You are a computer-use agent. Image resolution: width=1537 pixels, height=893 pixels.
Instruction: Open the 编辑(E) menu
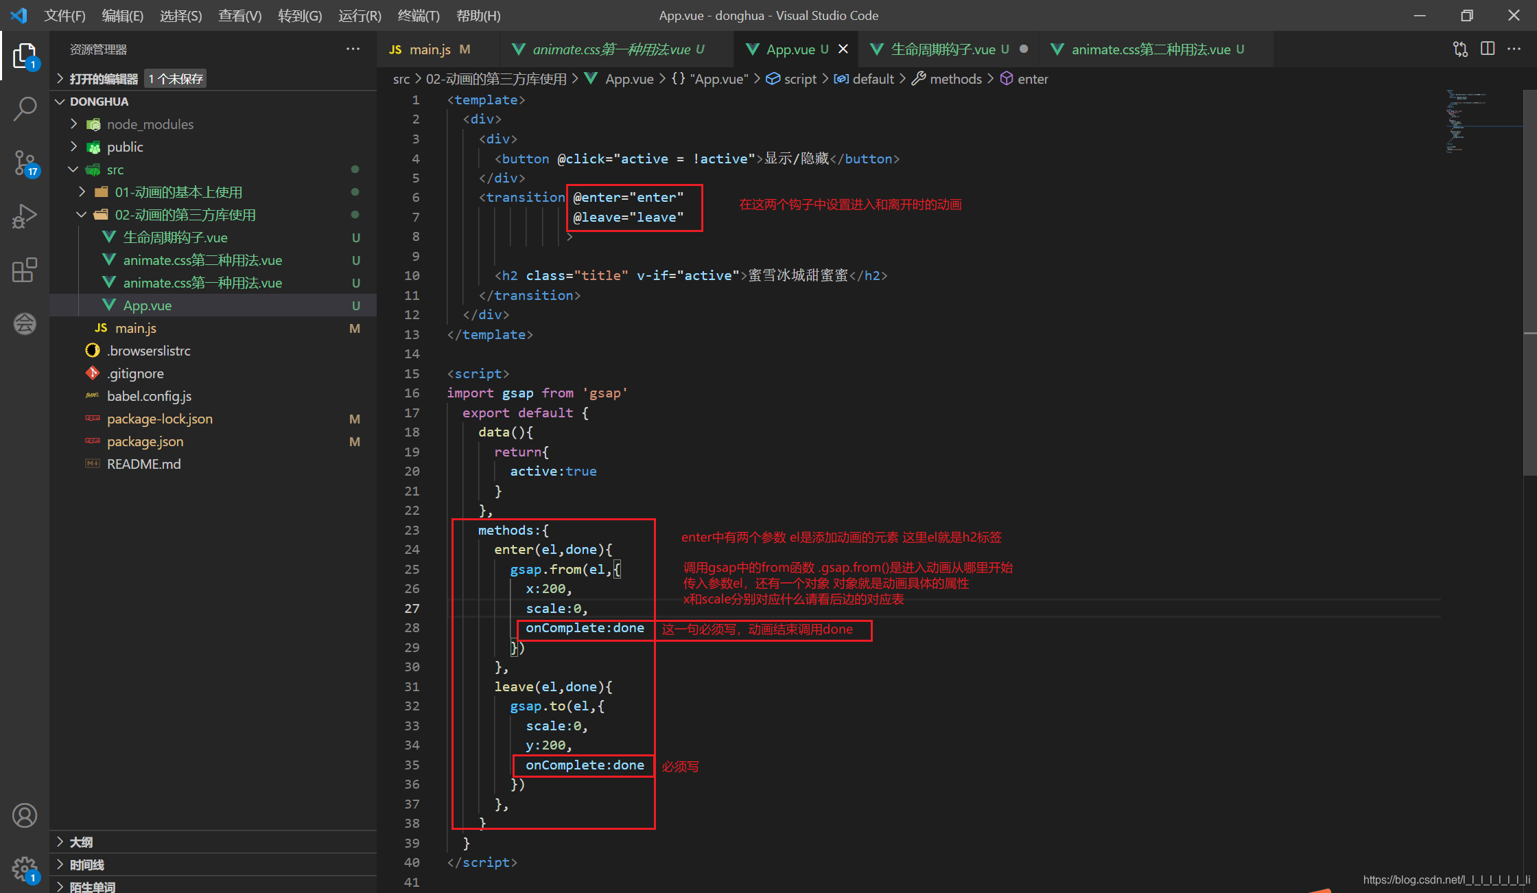123,15
